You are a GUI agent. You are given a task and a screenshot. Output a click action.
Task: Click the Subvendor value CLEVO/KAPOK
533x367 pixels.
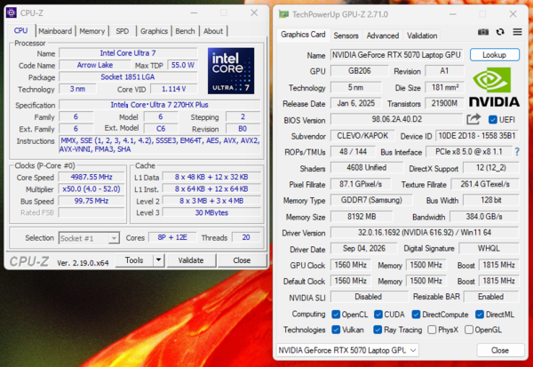coord(362,136)
